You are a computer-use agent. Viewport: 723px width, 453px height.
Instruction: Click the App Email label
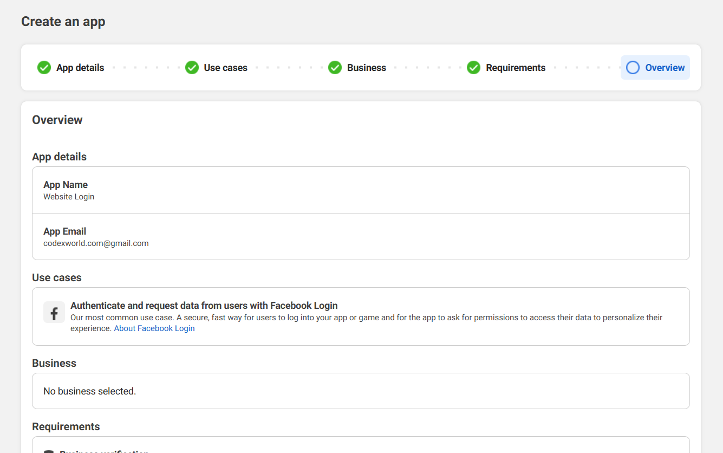pos(65,231)
